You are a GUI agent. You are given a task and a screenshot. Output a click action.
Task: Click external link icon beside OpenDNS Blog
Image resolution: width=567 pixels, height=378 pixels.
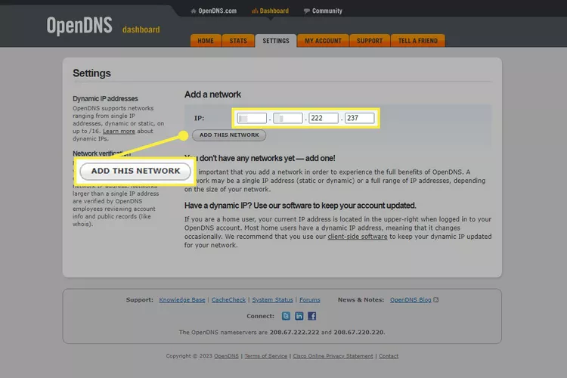(x=436, y=300)
